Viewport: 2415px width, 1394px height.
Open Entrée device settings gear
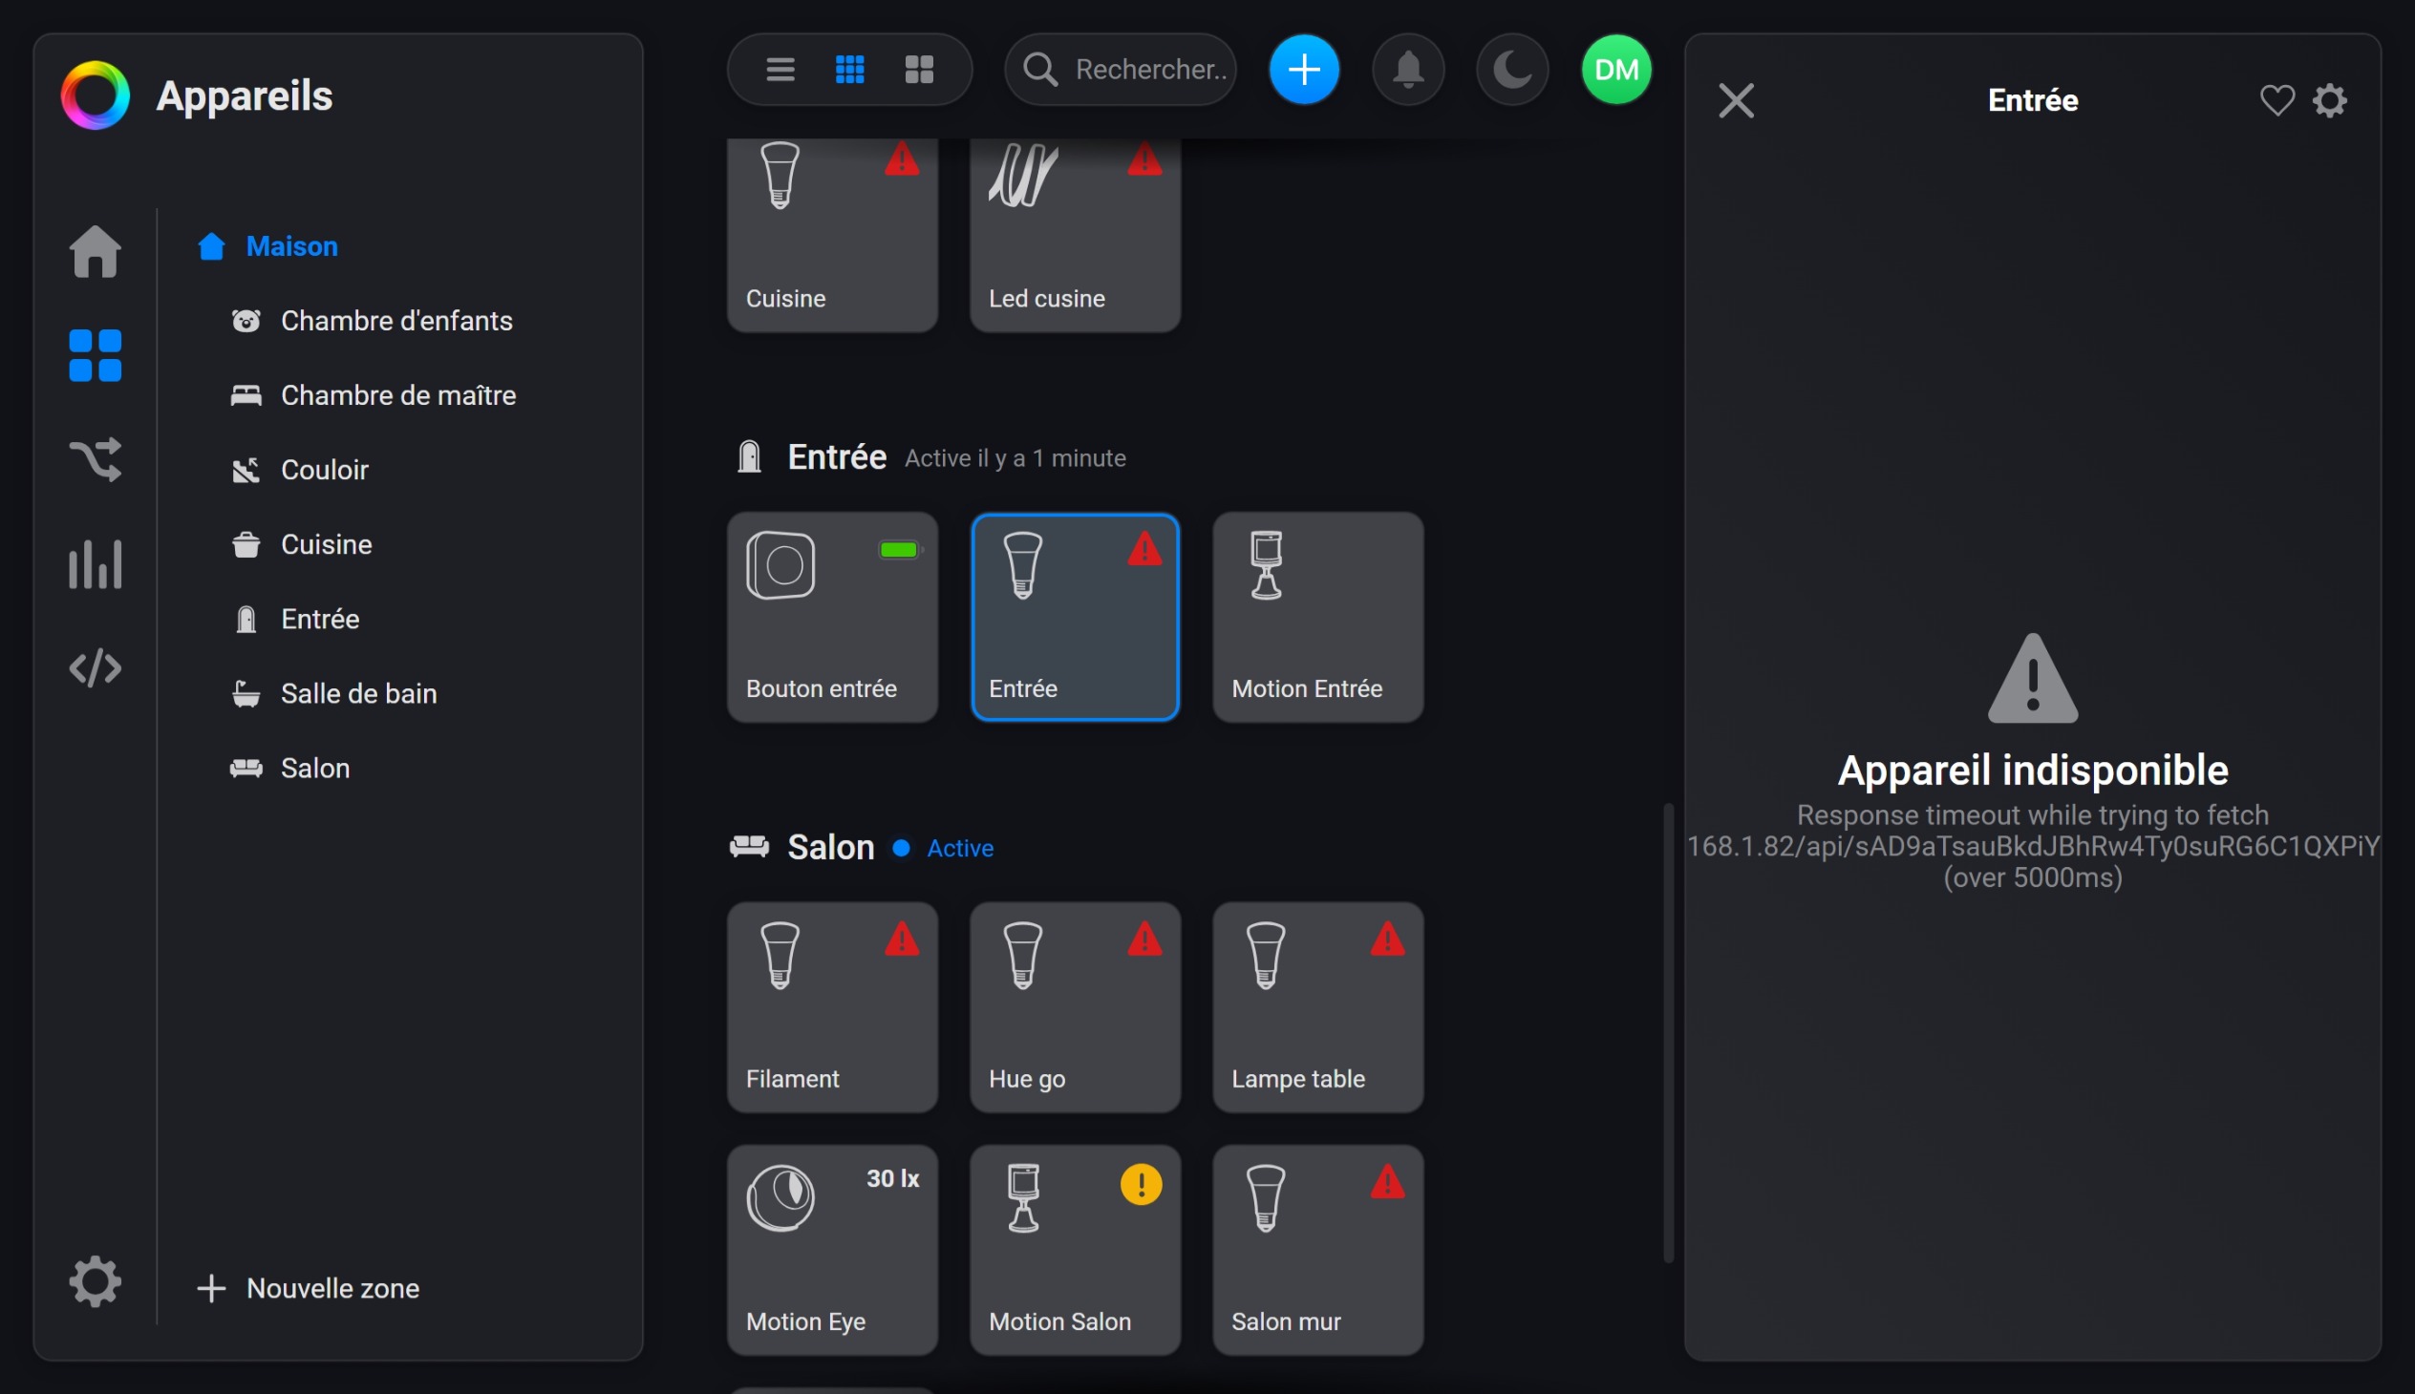[x=2330, y=99]
